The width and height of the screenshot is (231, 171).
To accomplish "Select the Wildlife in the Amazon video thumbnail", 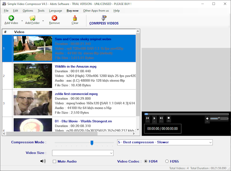I will [33, 76].
